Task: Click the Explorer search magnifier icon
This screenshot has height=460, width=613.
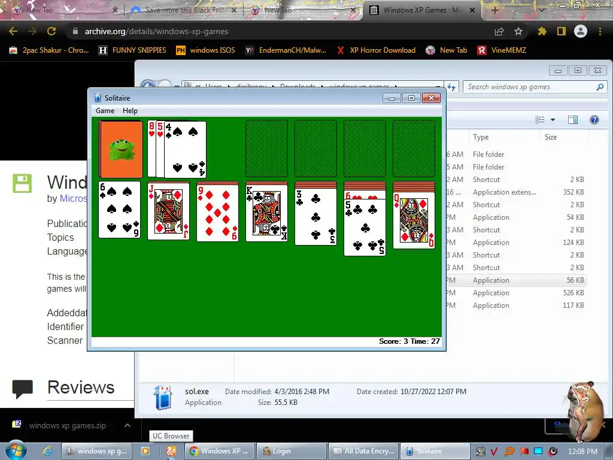Action: [600, 87]
